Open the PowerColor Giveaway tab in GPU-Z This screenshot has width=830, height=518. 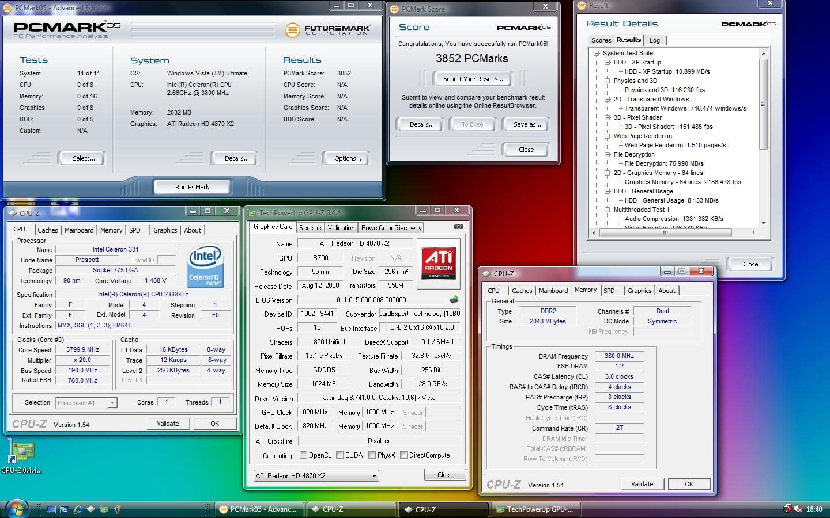click(x=391, y=228)
